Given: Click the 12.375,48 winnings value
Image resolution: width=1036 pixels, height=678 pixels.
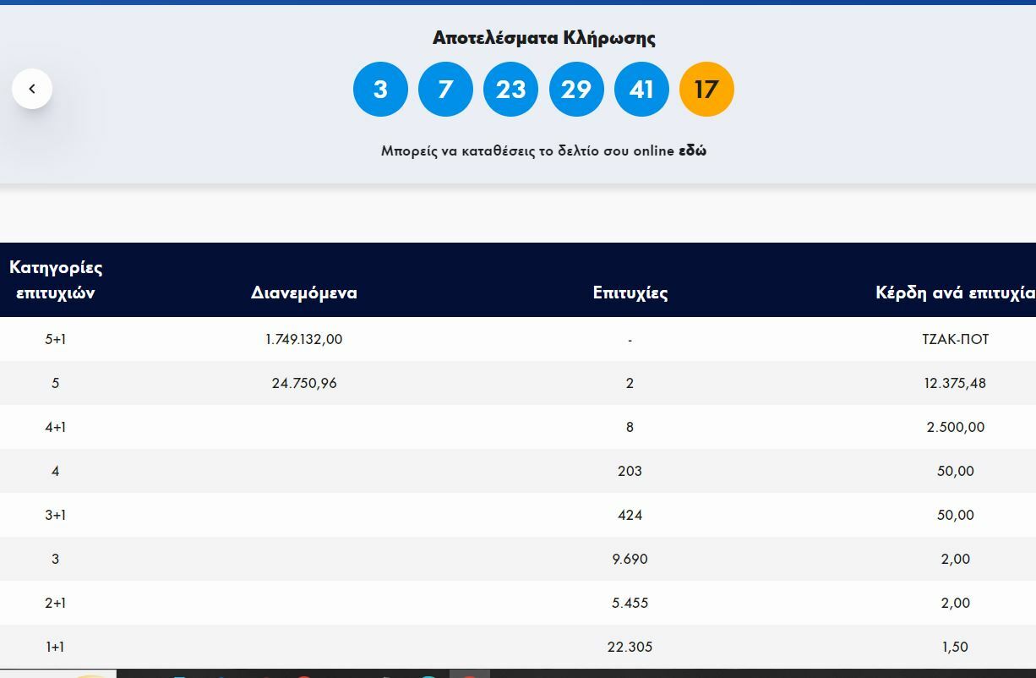Looking at the screenshot, I should coord(955,383).
